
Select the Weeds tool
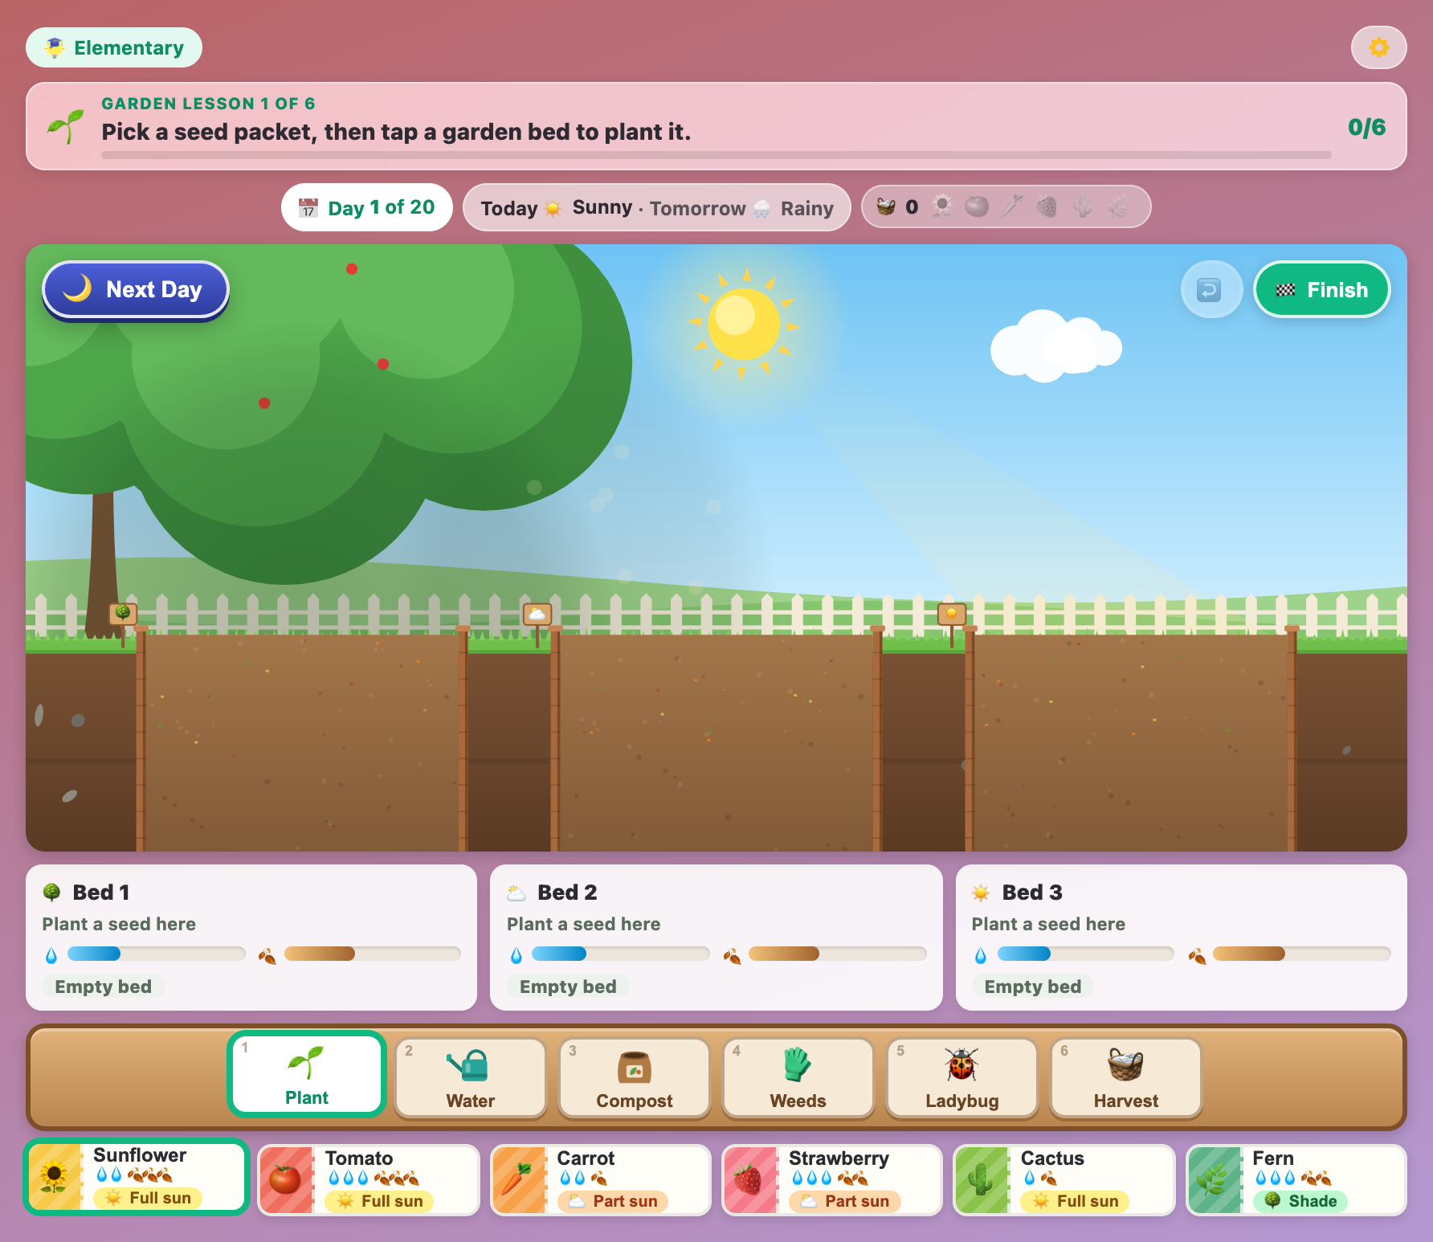798,1077
